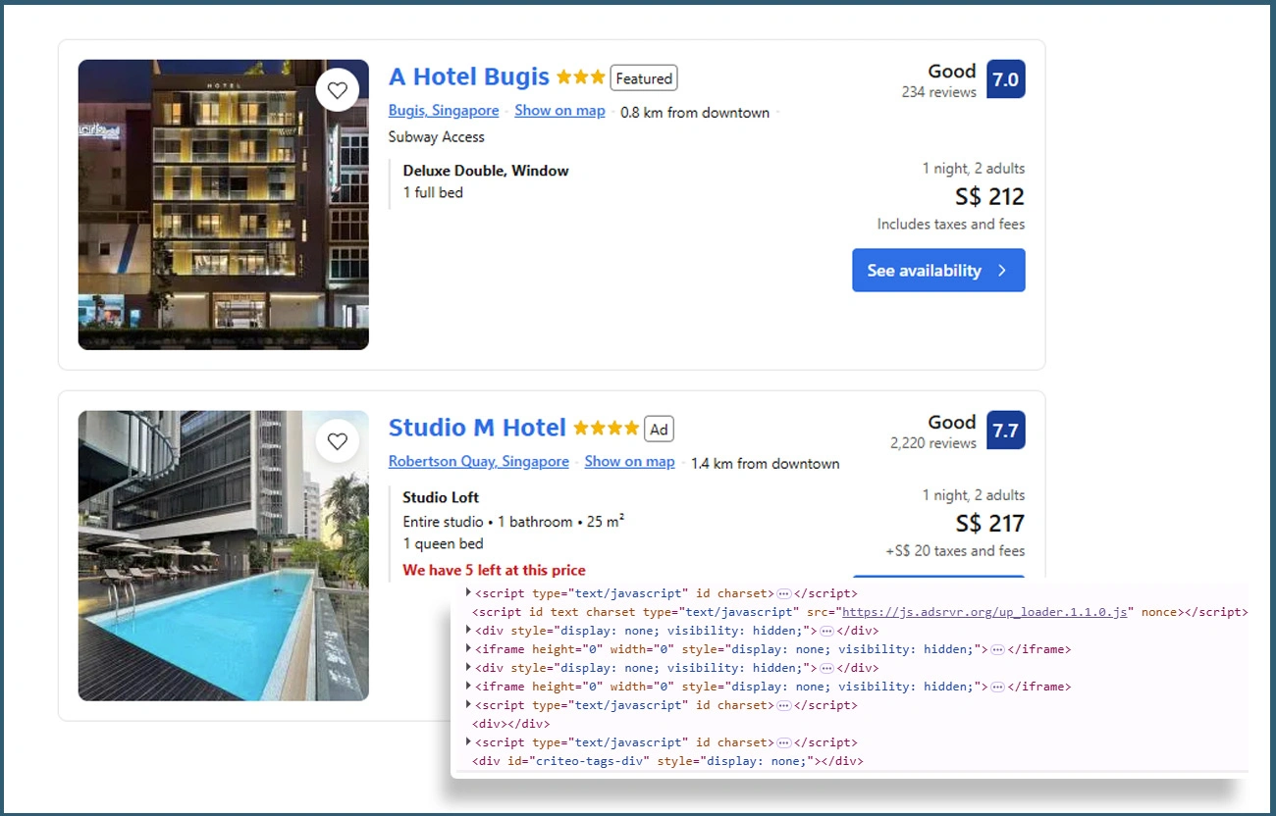
Task: Expand the first hidden iframe element
Action: click(468, 649)
